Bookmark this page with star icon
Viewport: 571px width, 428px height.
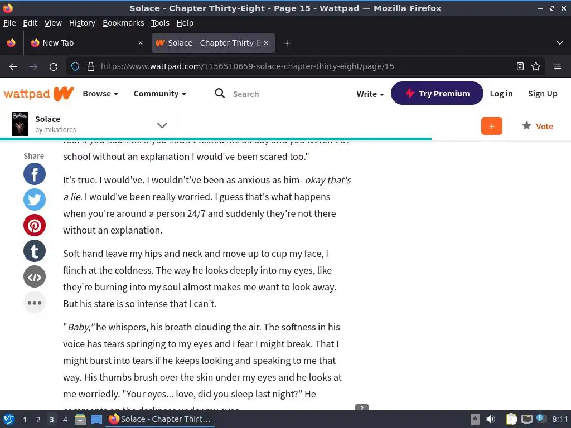(536, 67)
